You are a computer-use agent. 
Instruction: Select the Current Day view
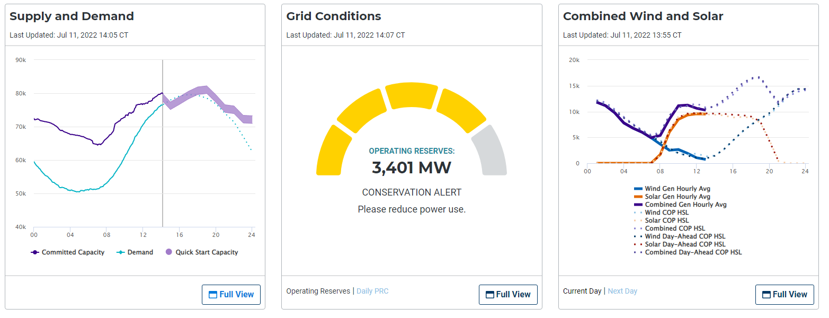(582, 291)
